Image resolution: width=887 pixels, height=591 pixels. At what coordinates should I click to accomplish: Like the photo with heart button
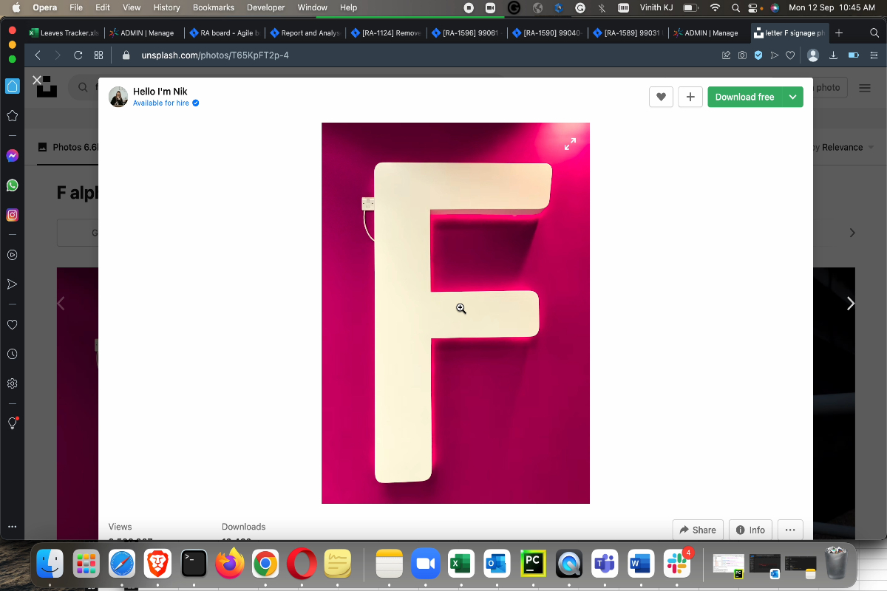661,97
